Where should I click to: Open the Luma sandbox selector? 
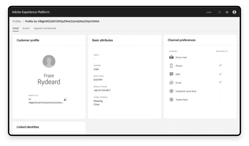point(209,12)
